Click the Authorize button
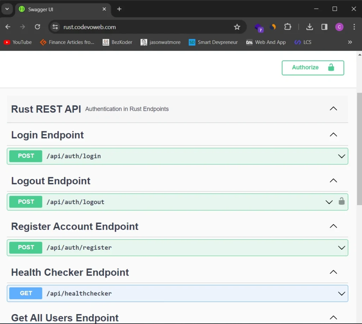 click(x=313, y=68)
